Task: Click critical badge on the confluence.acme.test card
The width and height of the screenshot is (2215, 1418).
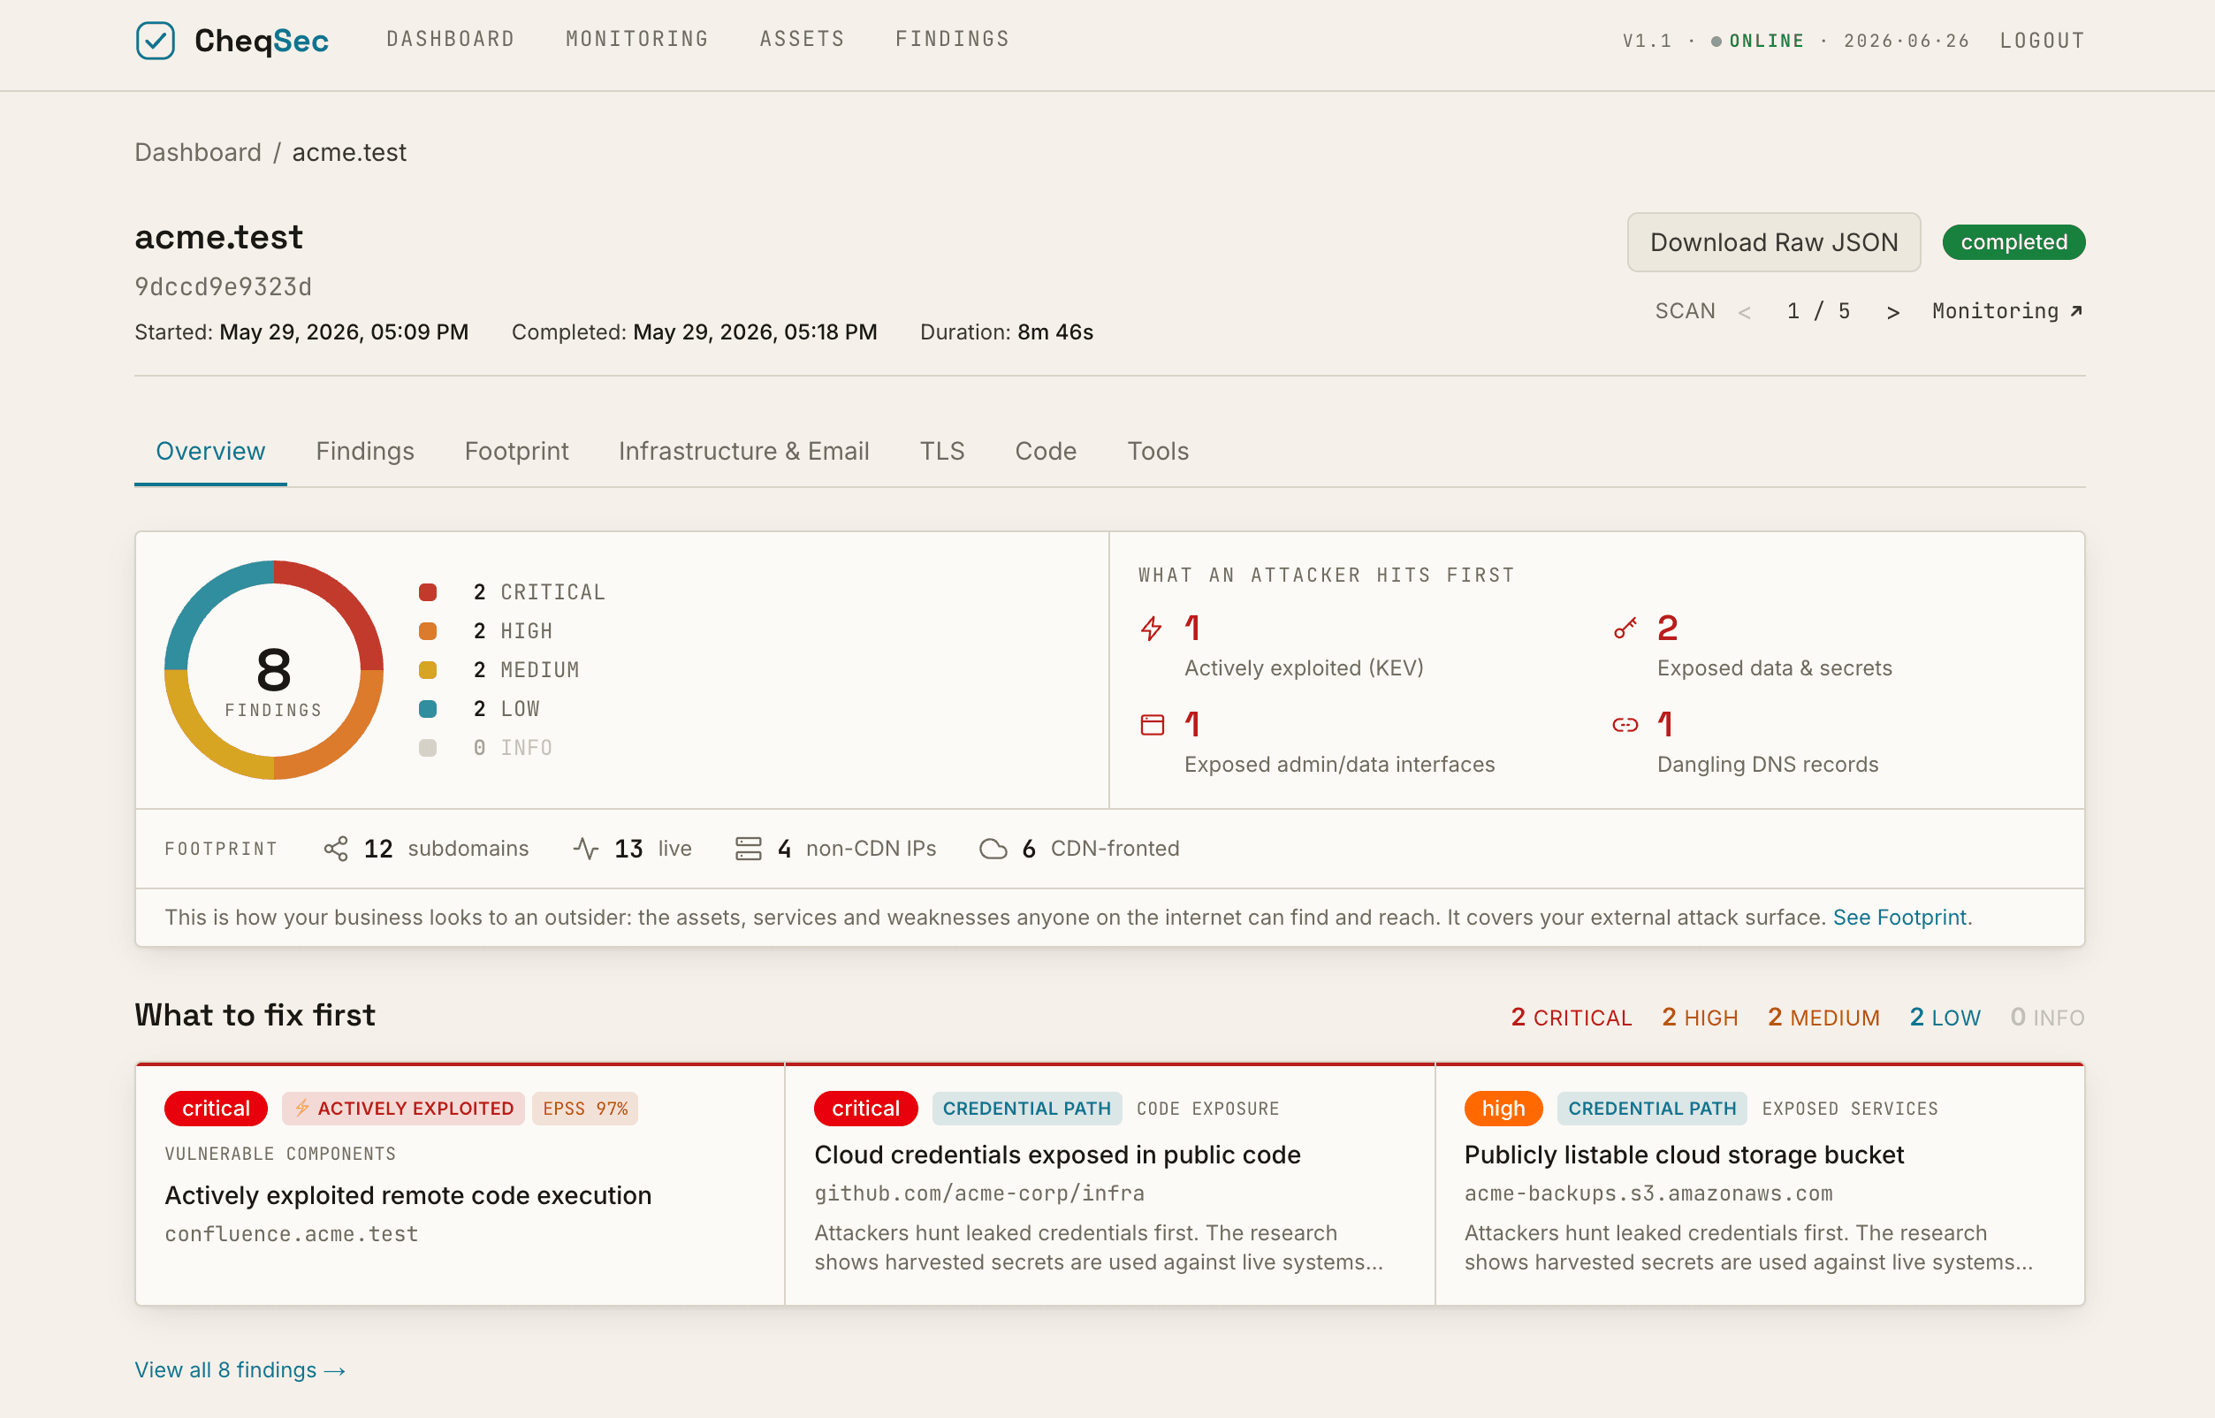Action: [x=216, y=1109]
